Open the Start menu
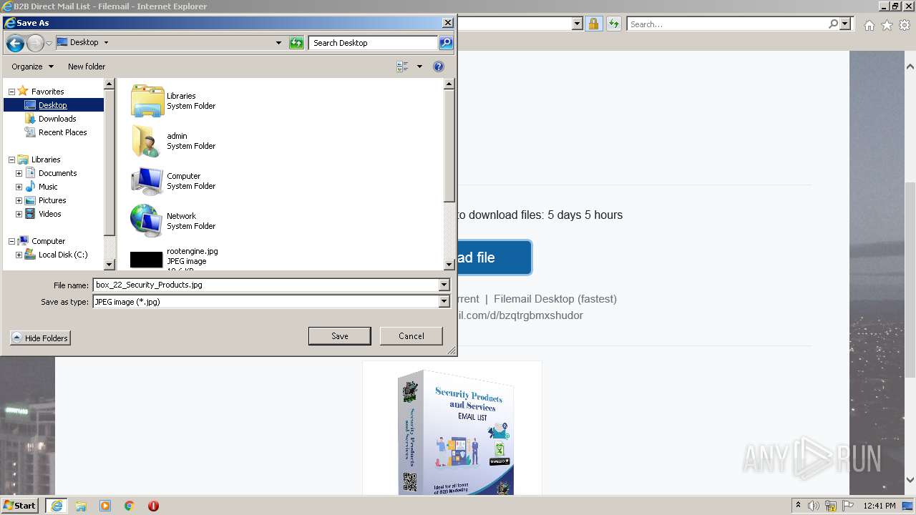 tap(20, 506)
